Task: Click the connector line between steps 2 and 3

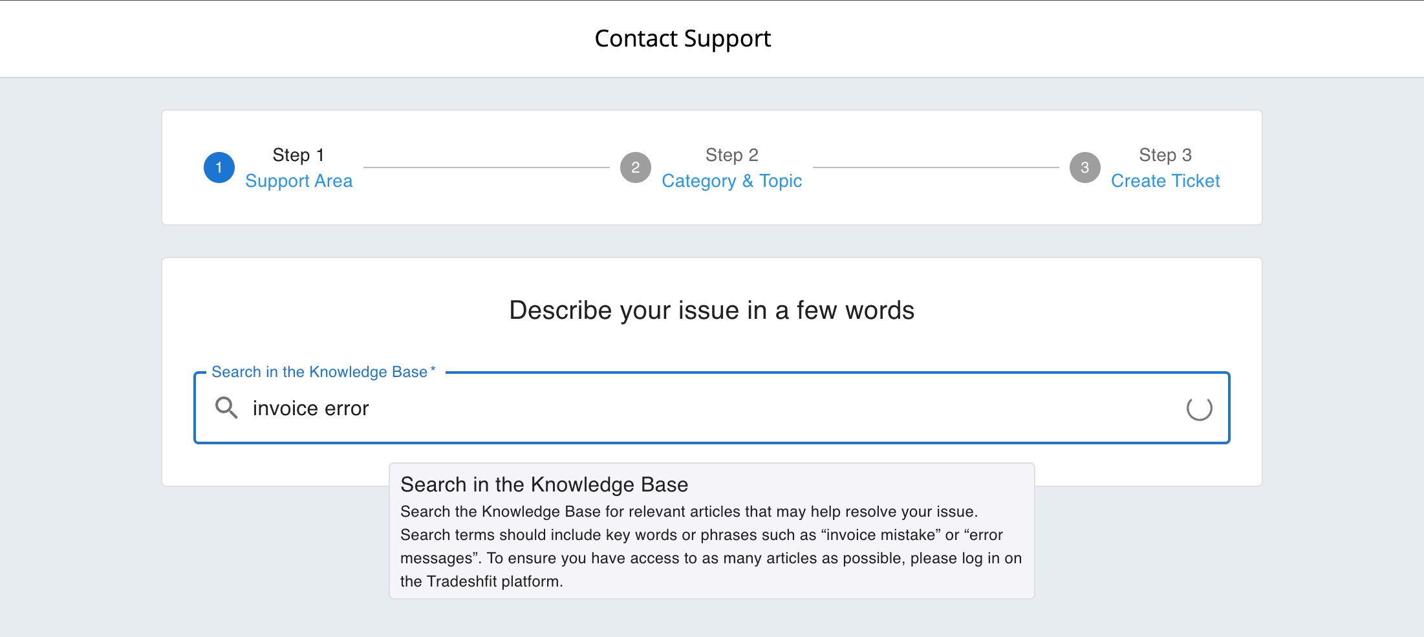Action: 936,167
